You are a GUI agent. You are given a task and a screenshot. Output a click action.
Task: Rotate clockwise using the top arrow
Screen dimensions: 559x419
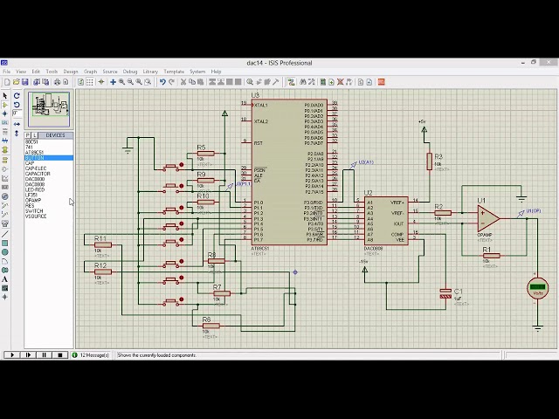click(x=17, y=96)
